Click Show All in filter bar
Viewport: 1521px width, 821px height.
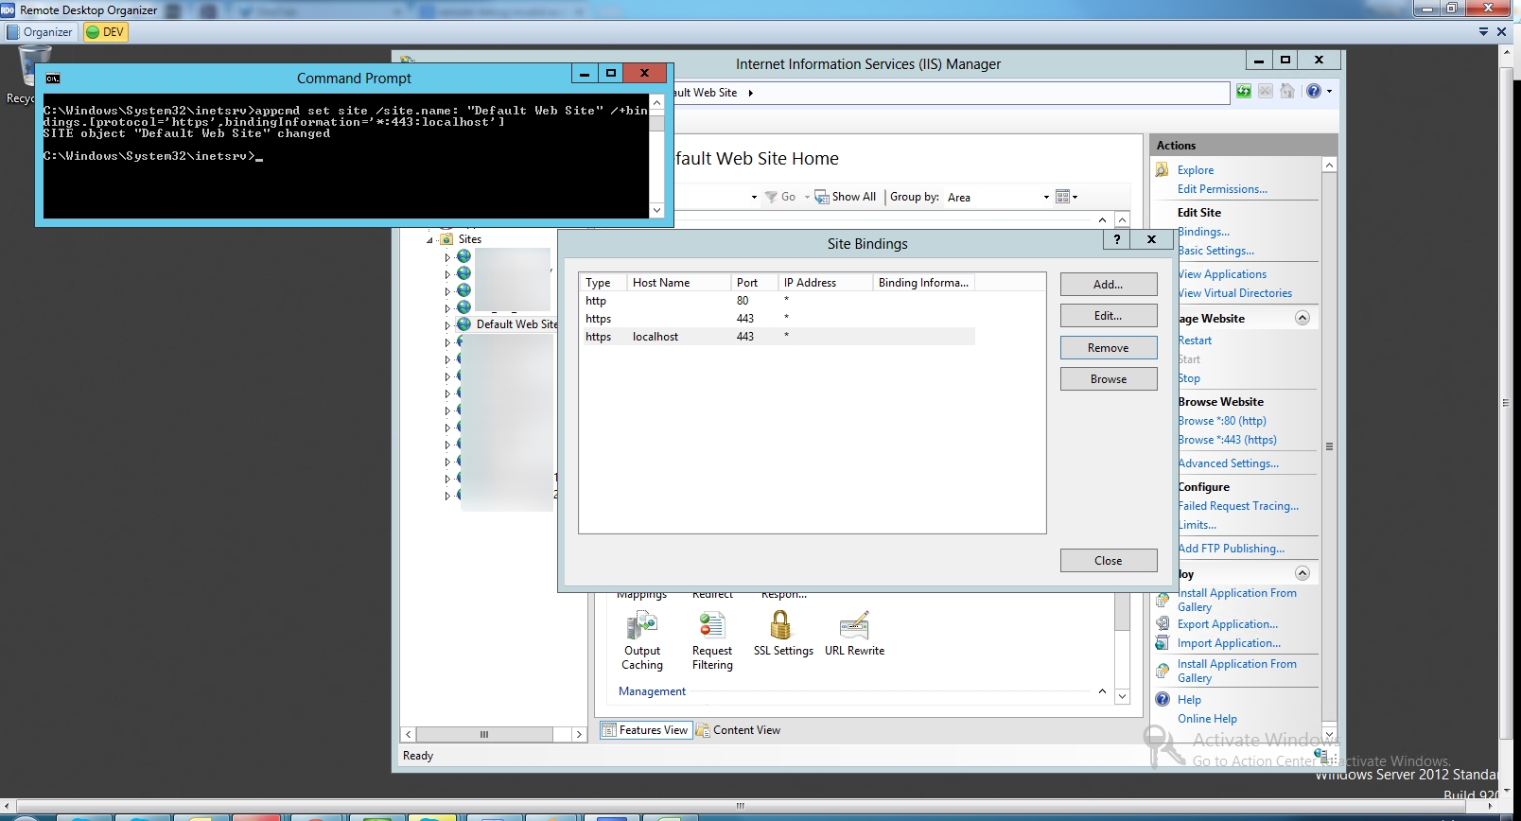[846, 197]
